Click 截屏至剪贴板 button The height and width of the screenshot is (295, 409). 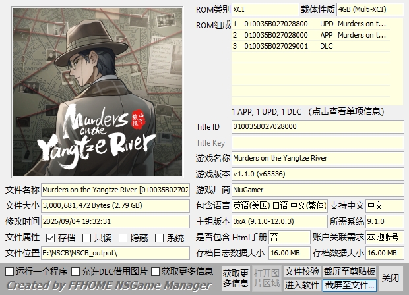[x=350, y=271]
